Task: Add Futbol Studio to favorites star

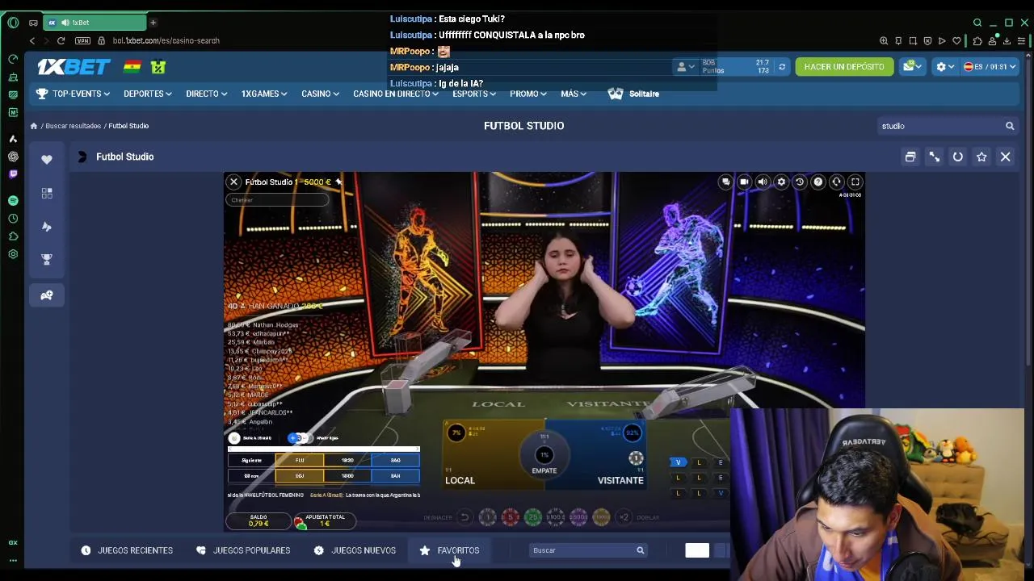Action: [x=981, y=157]
